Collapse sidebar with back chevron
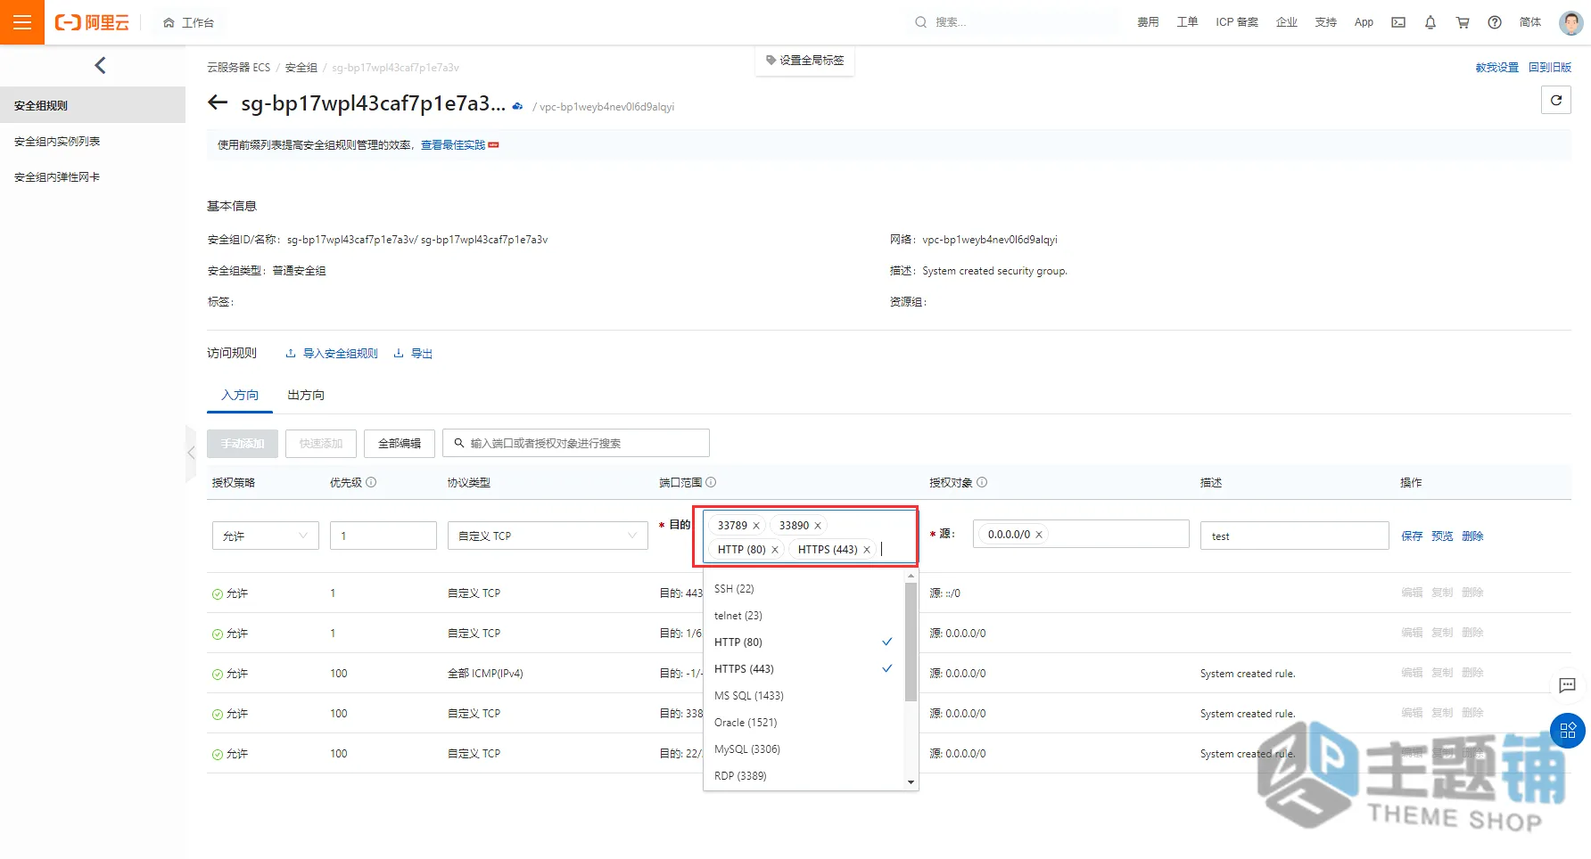Screen dimensions: 1591x859 100,65
